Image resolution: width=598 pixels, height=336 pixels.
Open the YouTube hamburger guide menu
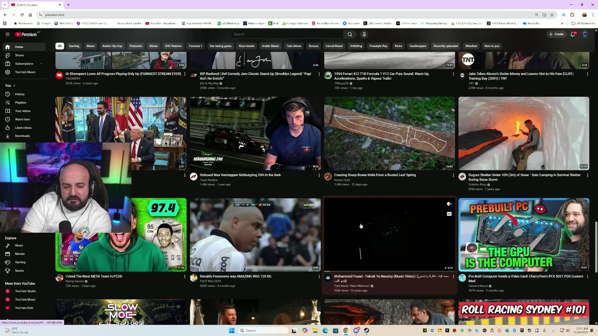(7, 34)
